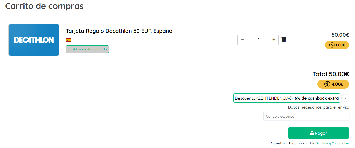Decrease quantity with the minus button
Image resolution: width=355 pixels, height=148 pixels.
tap(242, 40)
